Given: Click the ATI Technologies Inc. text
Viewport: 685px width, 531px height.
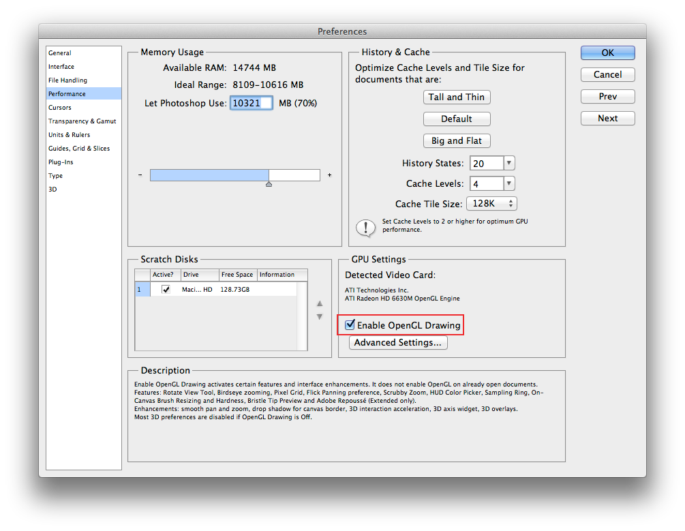Looking at the screenshot, I should click(376, 290).
